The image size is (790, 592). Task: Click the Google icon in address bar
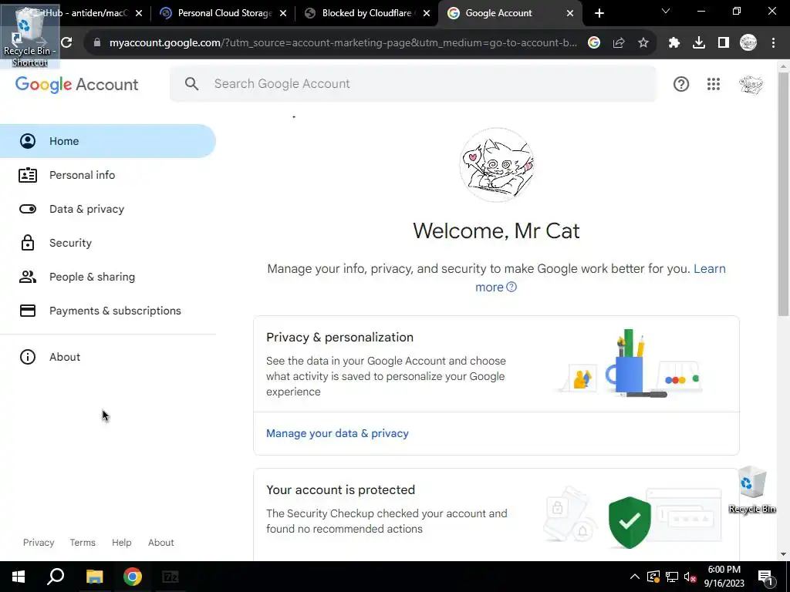coord(594,43)
